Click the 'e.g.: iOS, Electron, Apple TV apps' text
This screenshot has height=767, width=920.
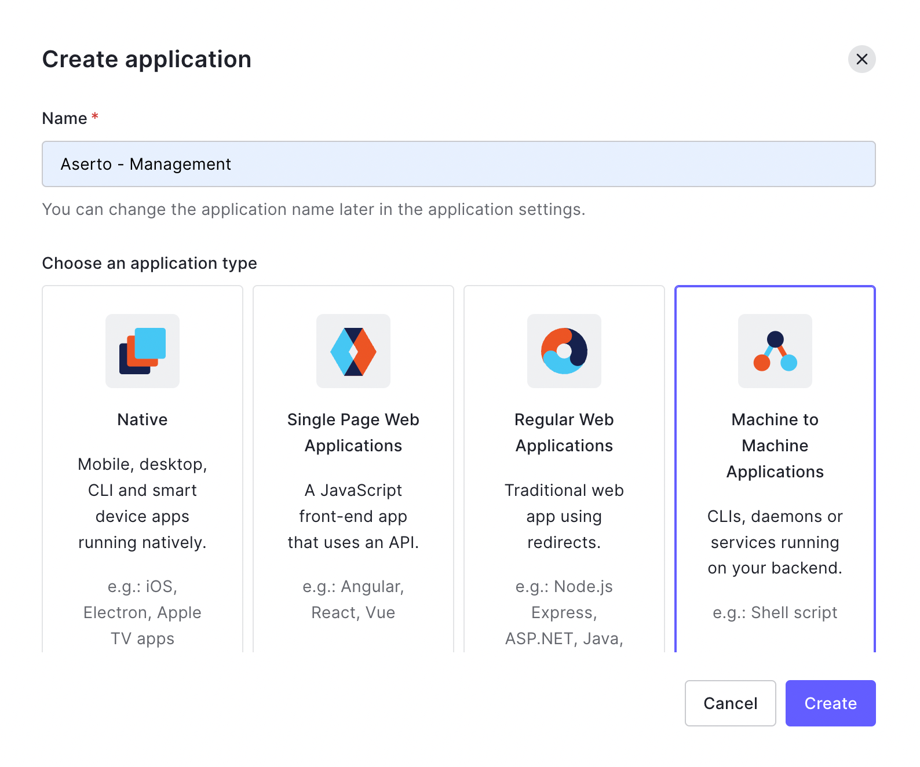click(x=143, y=612)
